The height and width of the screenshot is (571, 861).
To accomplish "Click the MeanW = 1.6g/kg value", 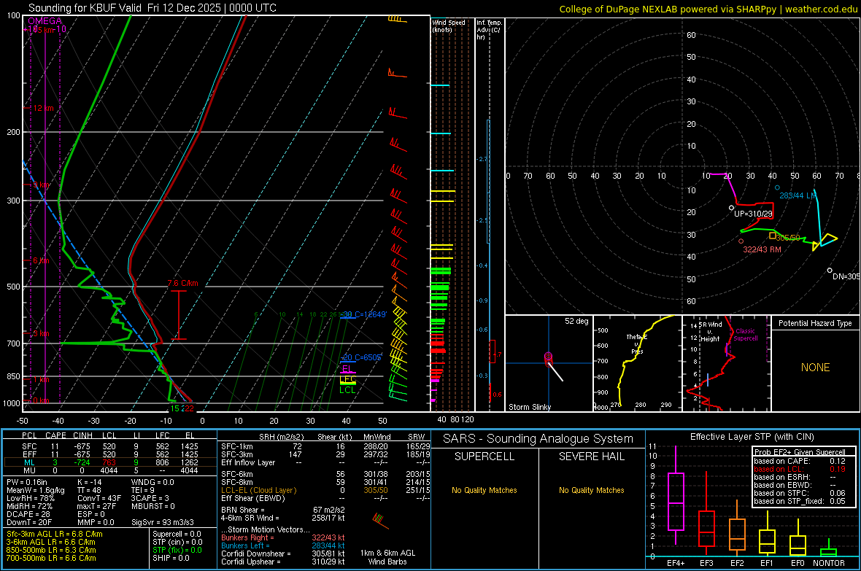I will coord(36,490).
